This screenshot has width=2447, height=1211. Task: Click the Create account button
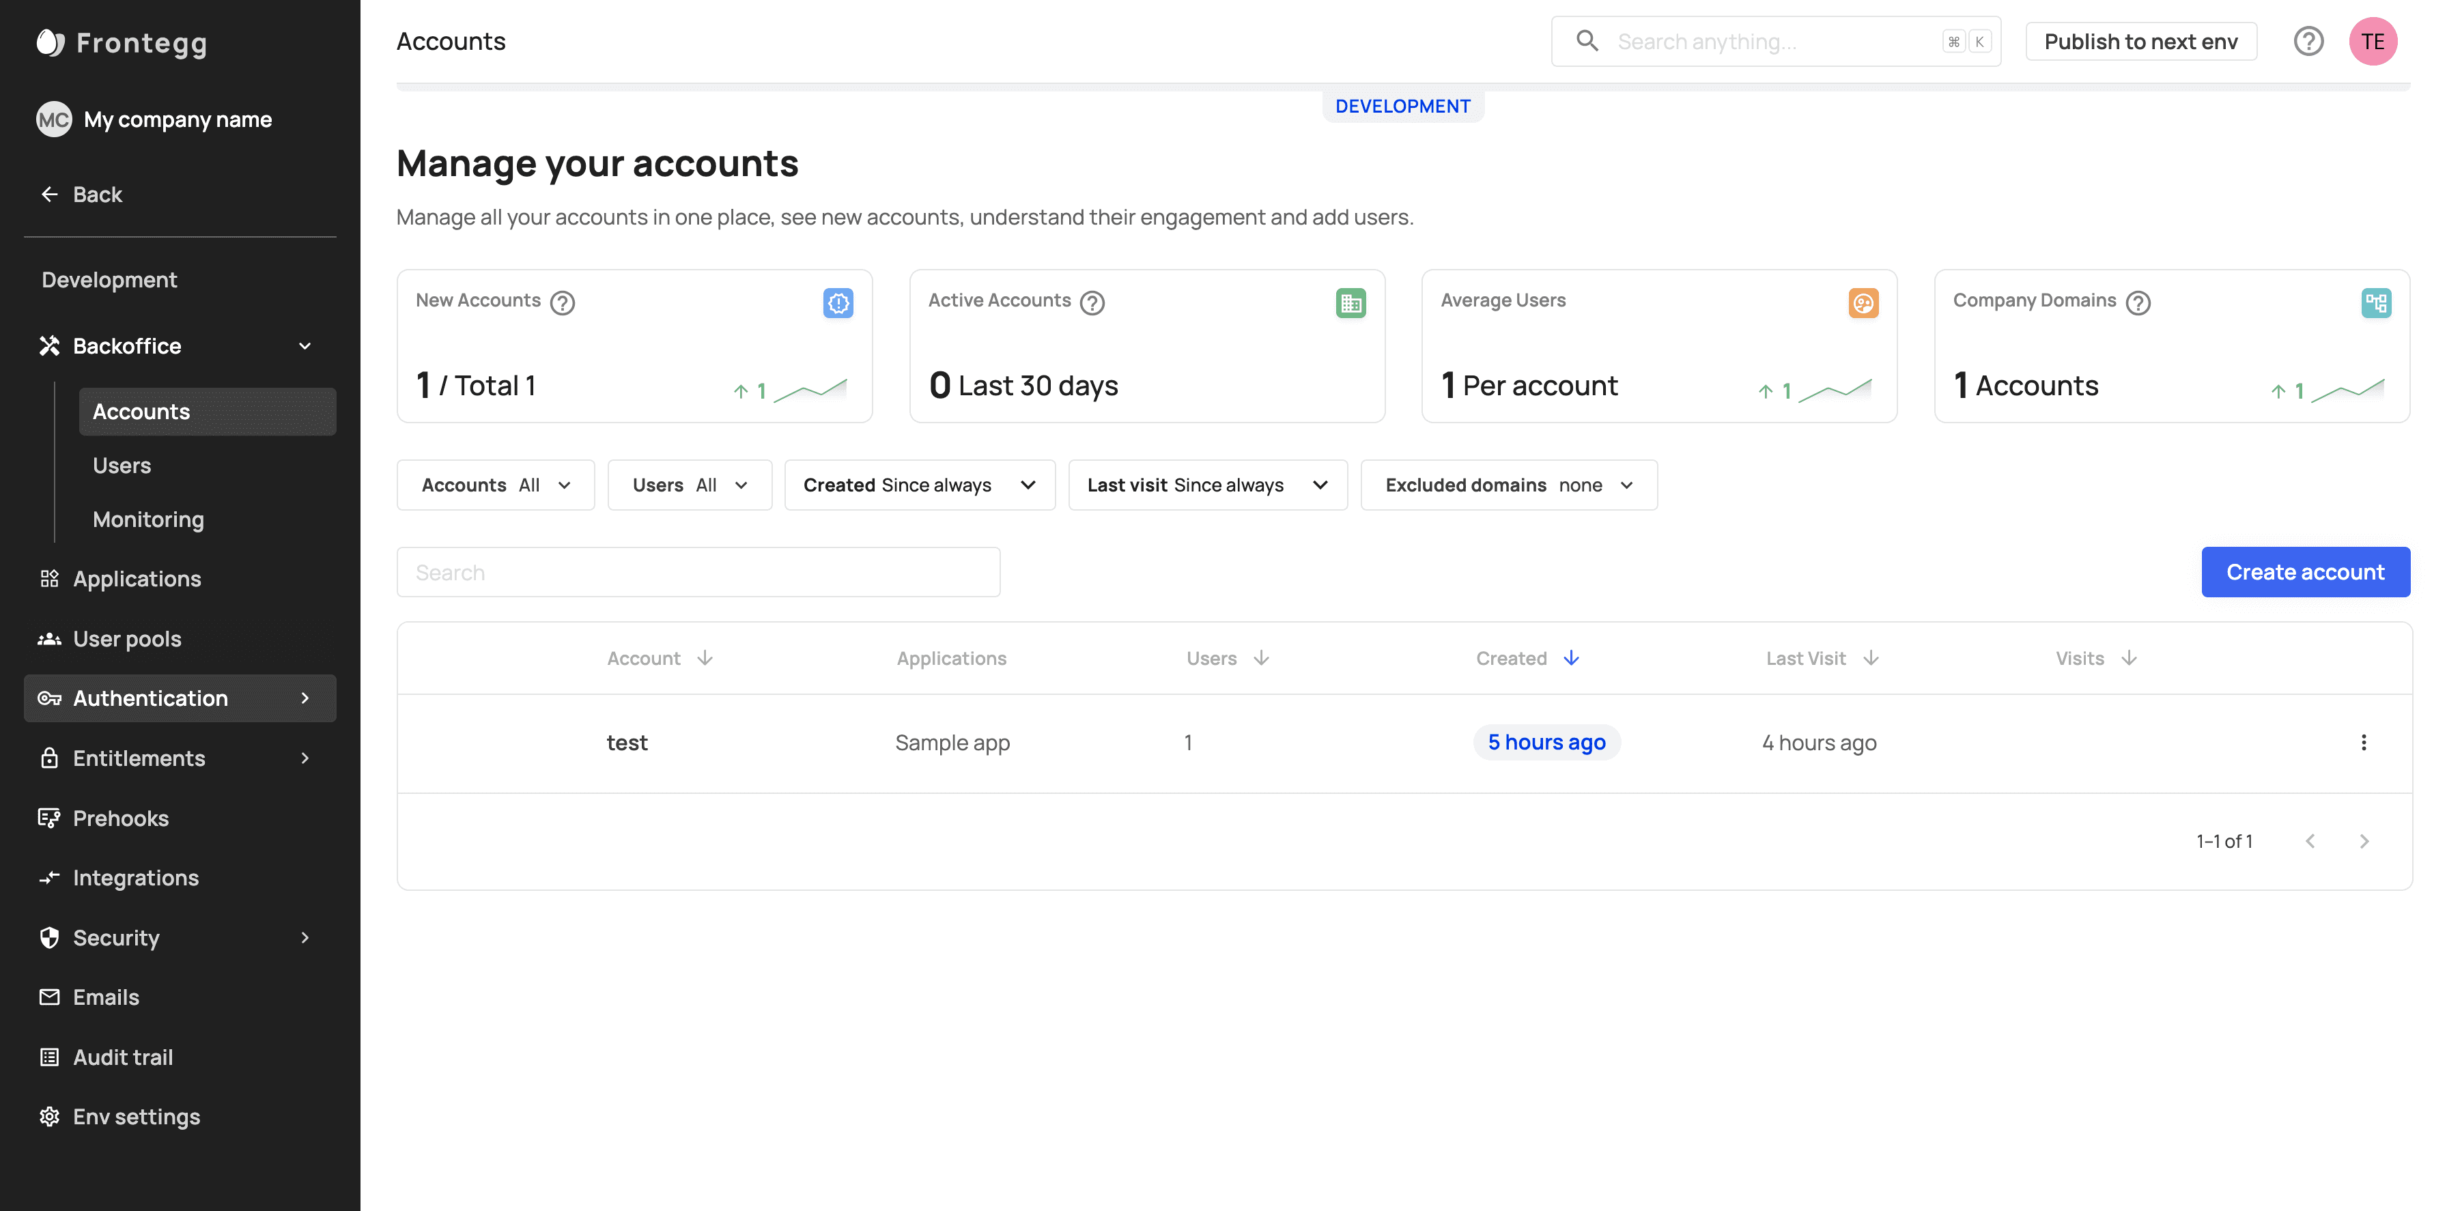[2306, 572]
